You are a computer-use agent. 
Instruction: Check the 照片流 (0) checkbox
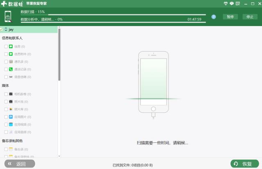[x=6, y=101]
